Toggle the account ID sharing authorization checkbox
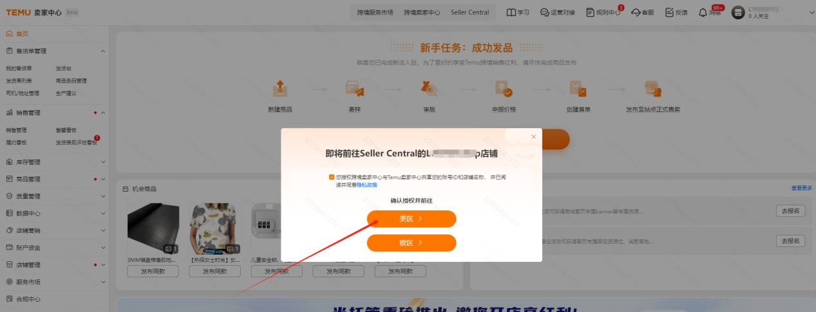This screenshot has height=312, width=816. click(x=331, y=176)
